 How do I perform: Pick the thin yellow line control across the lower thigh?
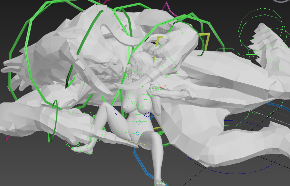pyautogui.click(x=134, y=142)
